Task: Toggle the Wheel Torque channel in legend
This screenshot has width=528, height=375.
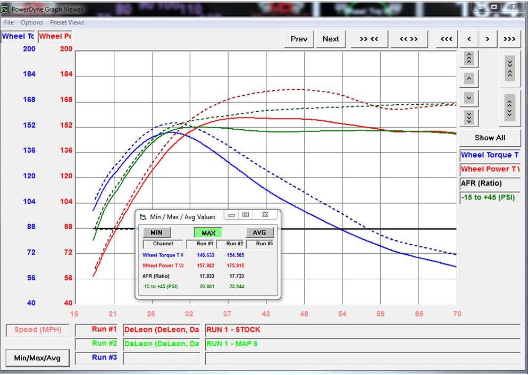Action: pyautogui.click(x=490, y=155)
